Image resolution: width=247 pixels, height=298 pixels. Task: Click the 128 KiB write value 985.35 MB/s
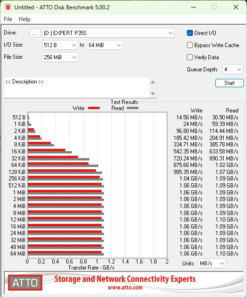pyautogui.click(x=188, y=172)
